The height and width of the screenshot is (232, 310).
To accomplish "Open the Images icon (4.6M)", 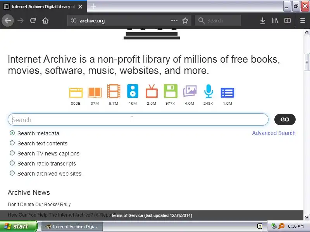I will tap(189, 91).
